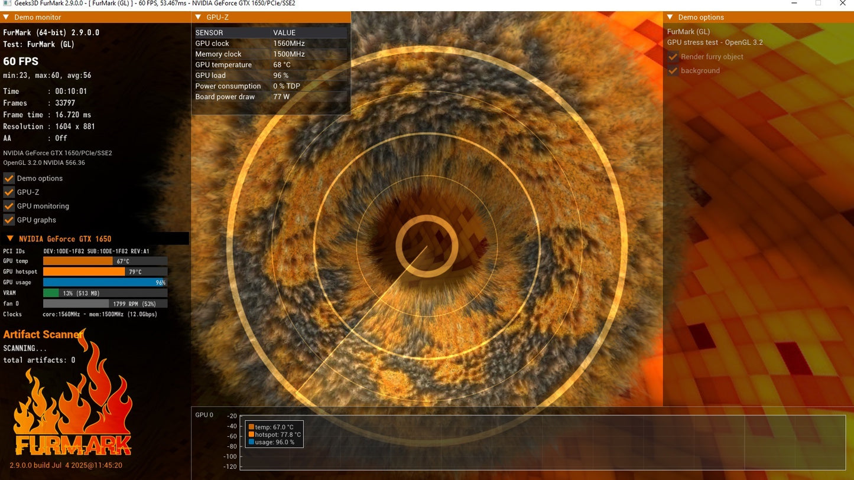Collapse the Demo monitor panel triangle

click(6, 17)
